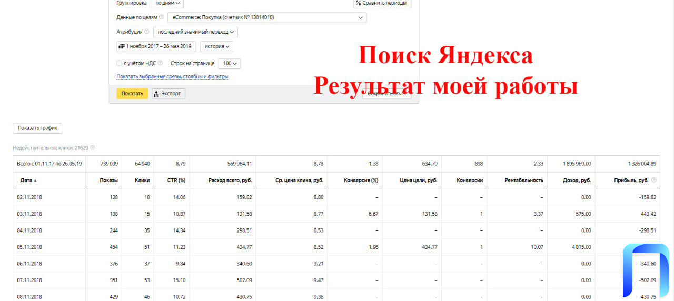
Task: Click profitability value 10.07
Action: click(x=537, y=247)
